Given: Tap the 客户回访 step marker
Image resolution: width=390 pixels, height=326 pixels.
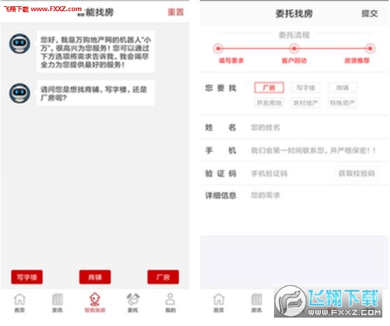Looking at the screenshot, I should (x=294, y=48).
